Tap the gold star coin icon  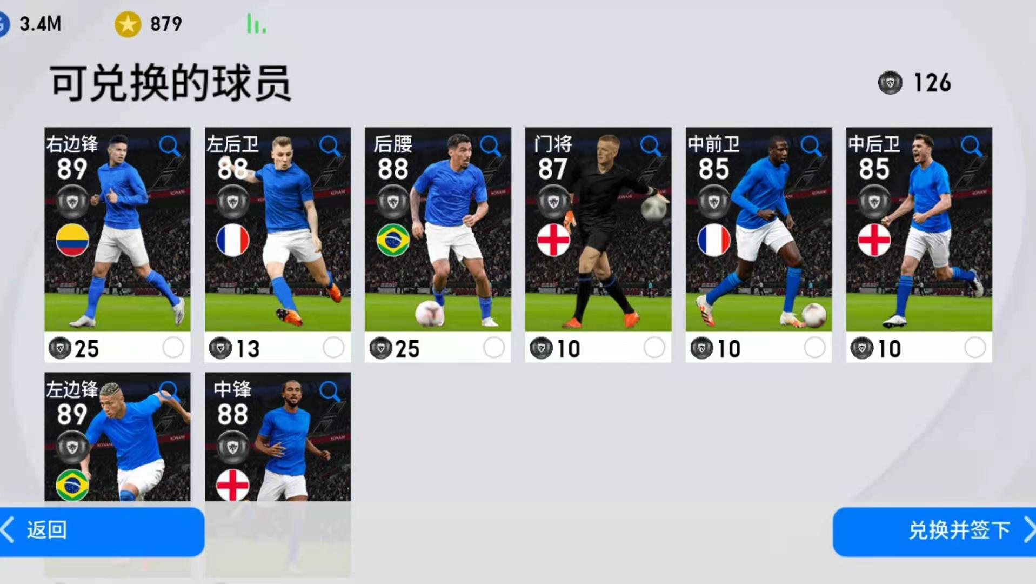128,24
